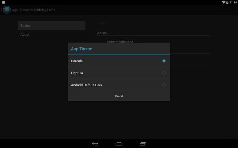238x148 pixels.
Task: Click the Age Calculator Birthday Facts title
Action: (x=33, y=10)
